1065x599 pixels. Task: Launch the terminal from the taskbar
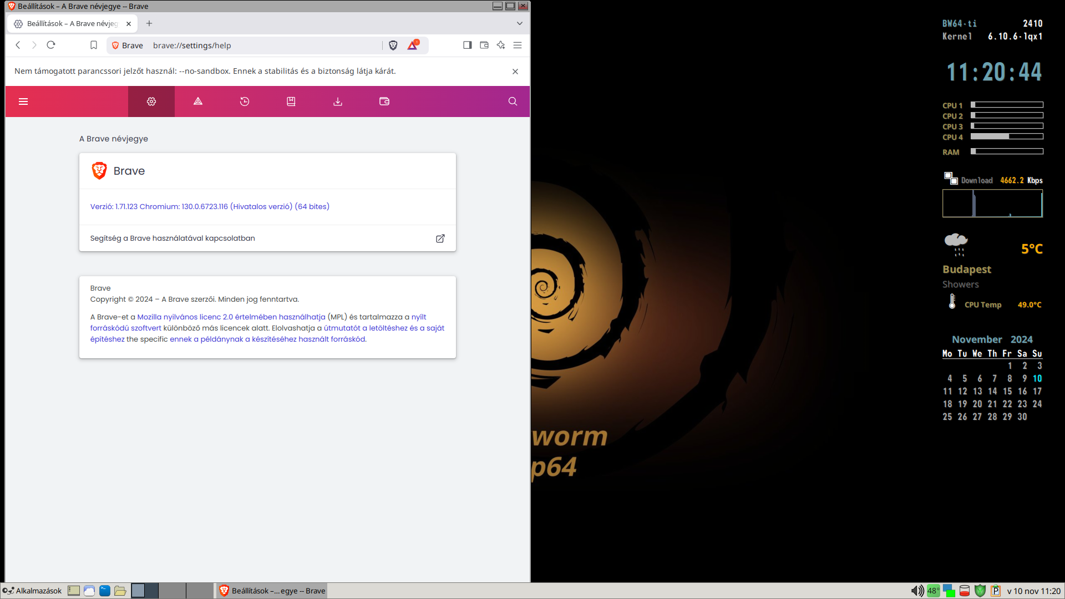[105, 591]
